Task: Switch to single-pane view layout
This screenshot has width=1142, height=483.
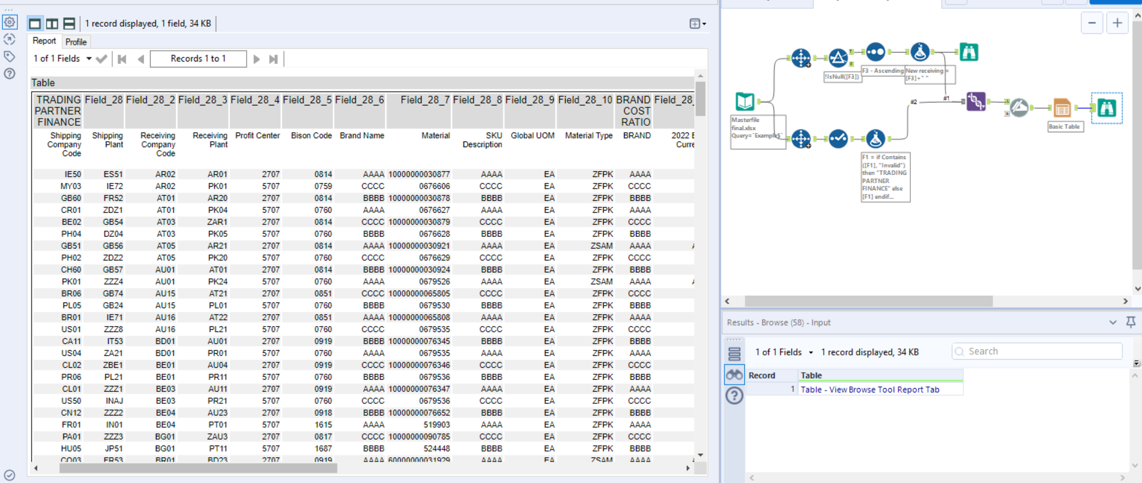Action: (x=35, y=24)
